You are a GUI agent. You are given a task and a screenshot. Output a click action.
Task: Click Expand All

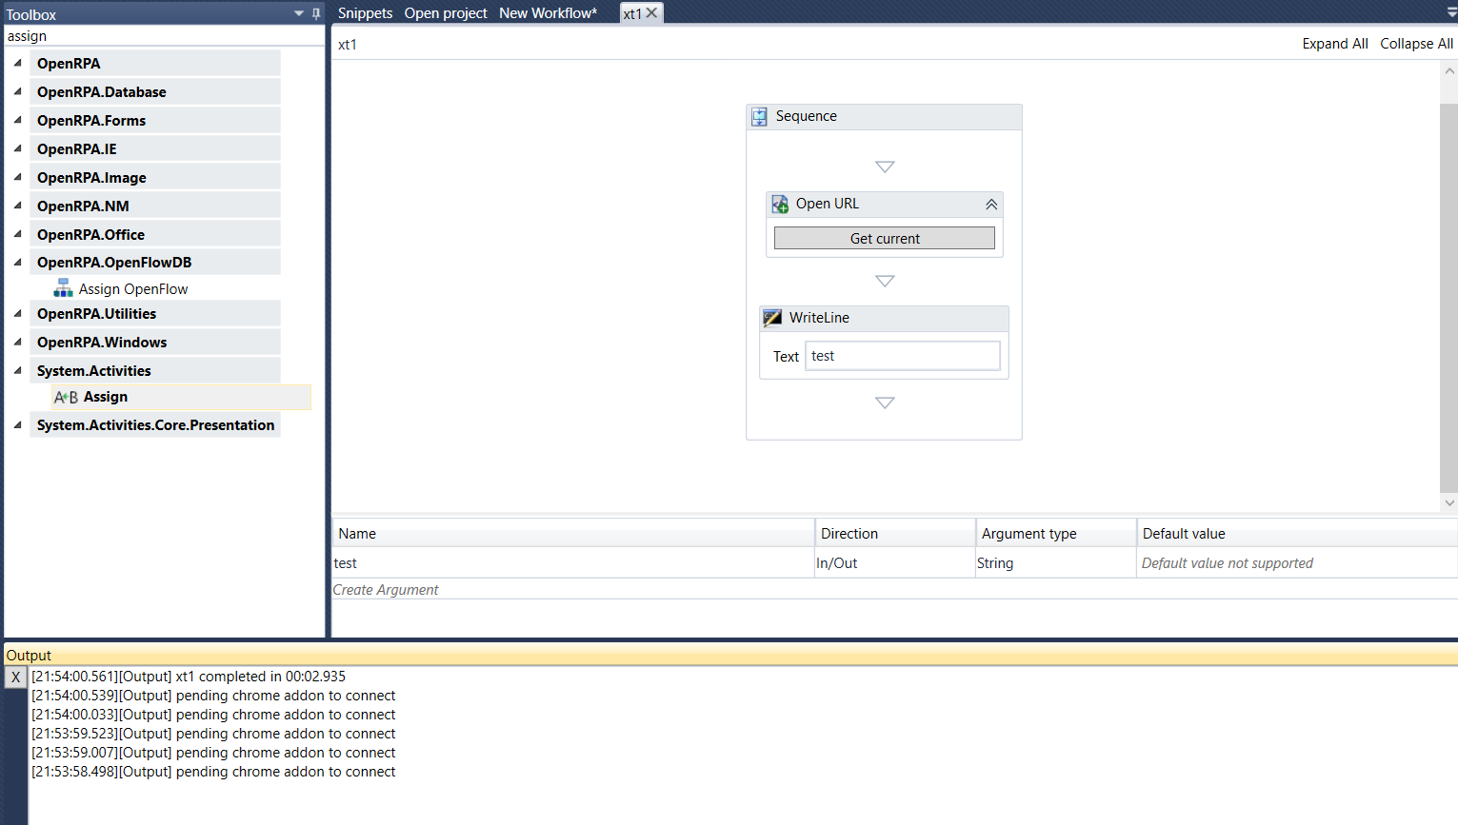click(x=1335, y=44)
